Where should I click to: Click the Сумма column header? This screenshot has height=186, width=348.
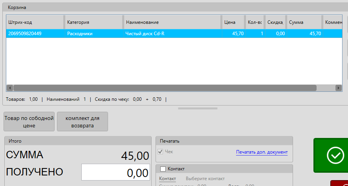coord(304,22)
